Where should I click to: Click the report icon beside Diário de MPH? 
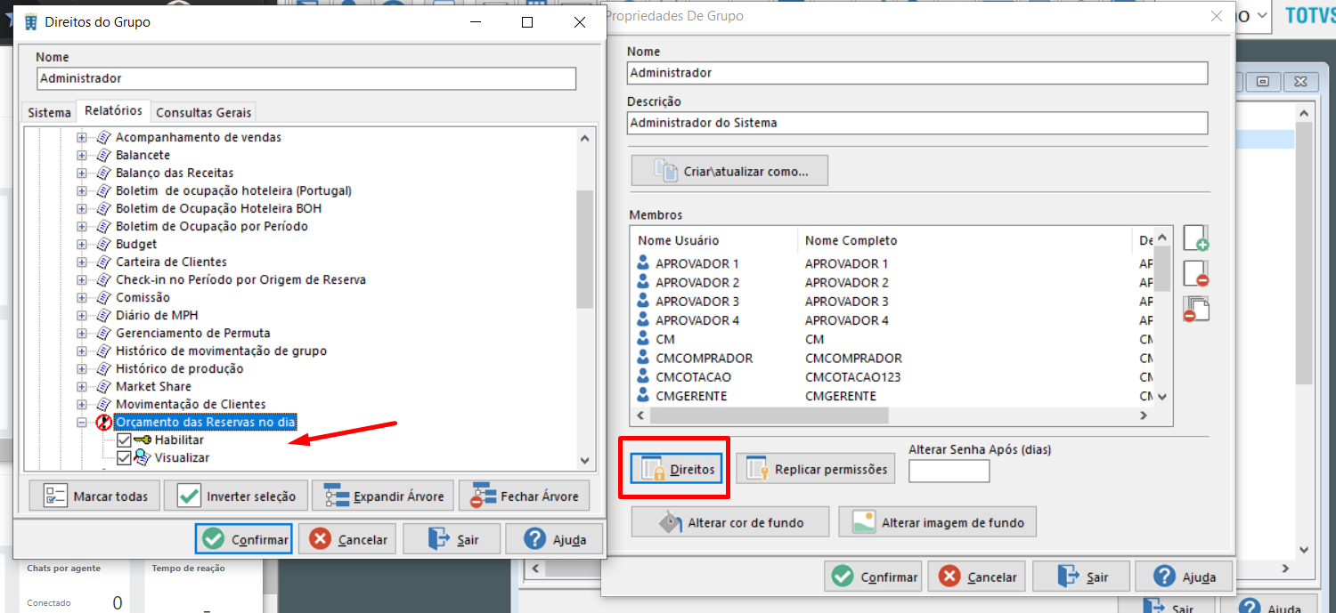click(x=103, y=315)
